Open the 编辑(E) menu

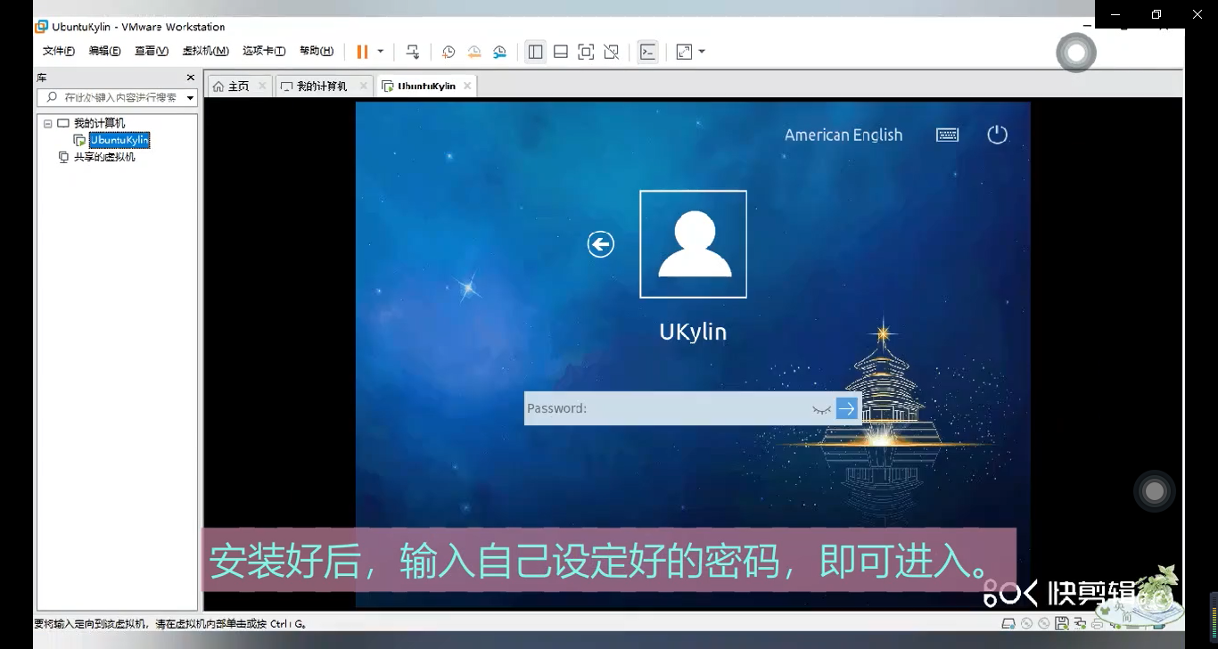[x=104, y=52]
